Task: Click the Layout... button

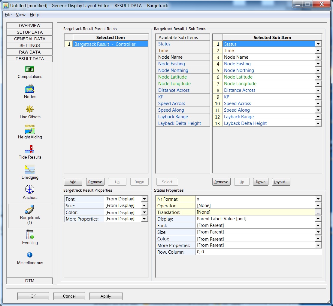Action: (x=281, y=182)
